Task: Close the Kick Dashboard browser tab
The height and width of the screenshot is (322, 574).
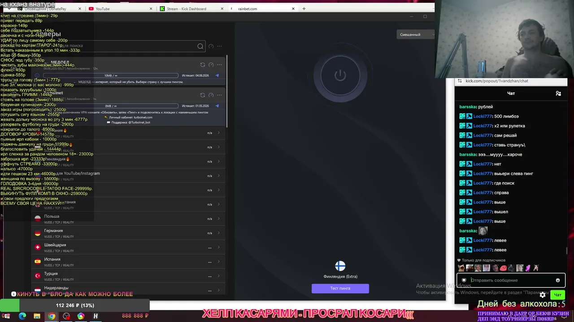Action: pos(222,8)
